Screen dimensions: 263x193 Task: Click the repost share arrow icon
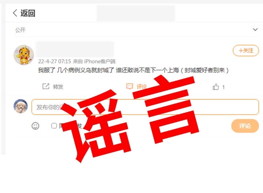pyautogui.click(x=46, y=86)
